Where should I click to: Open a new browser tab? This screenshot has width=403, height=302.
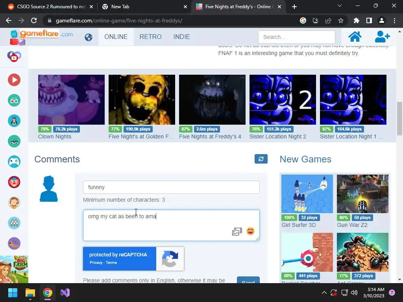coord(294,7)
